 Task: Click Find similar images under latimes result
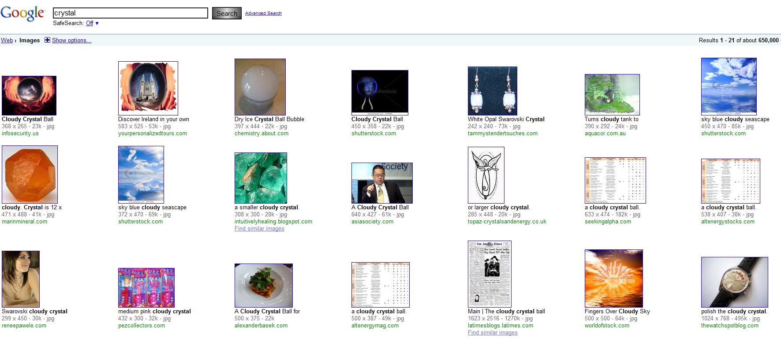point(493,332)
